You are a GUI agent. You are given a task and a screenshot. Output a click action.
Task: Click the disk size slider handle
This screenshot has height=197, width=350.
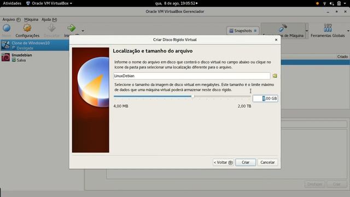pyautogui.click(x=192, y=96)
